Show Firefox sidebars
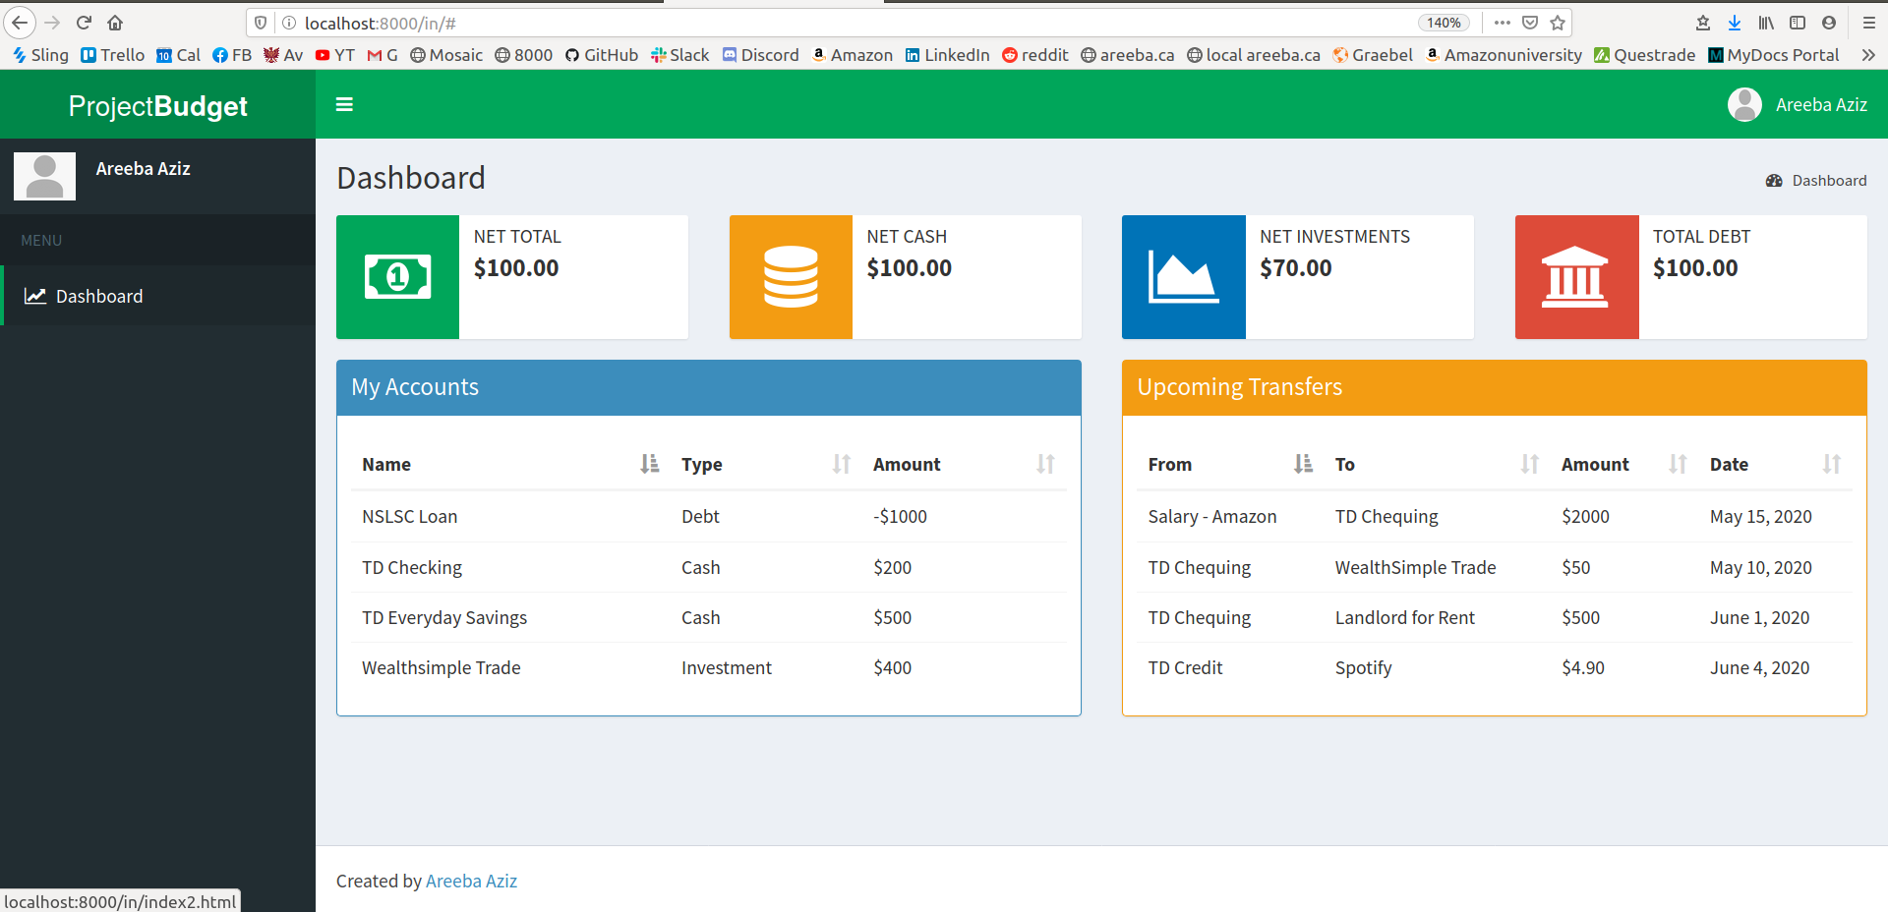This screenshot has width=1888, height=912. coord(1798,23)
